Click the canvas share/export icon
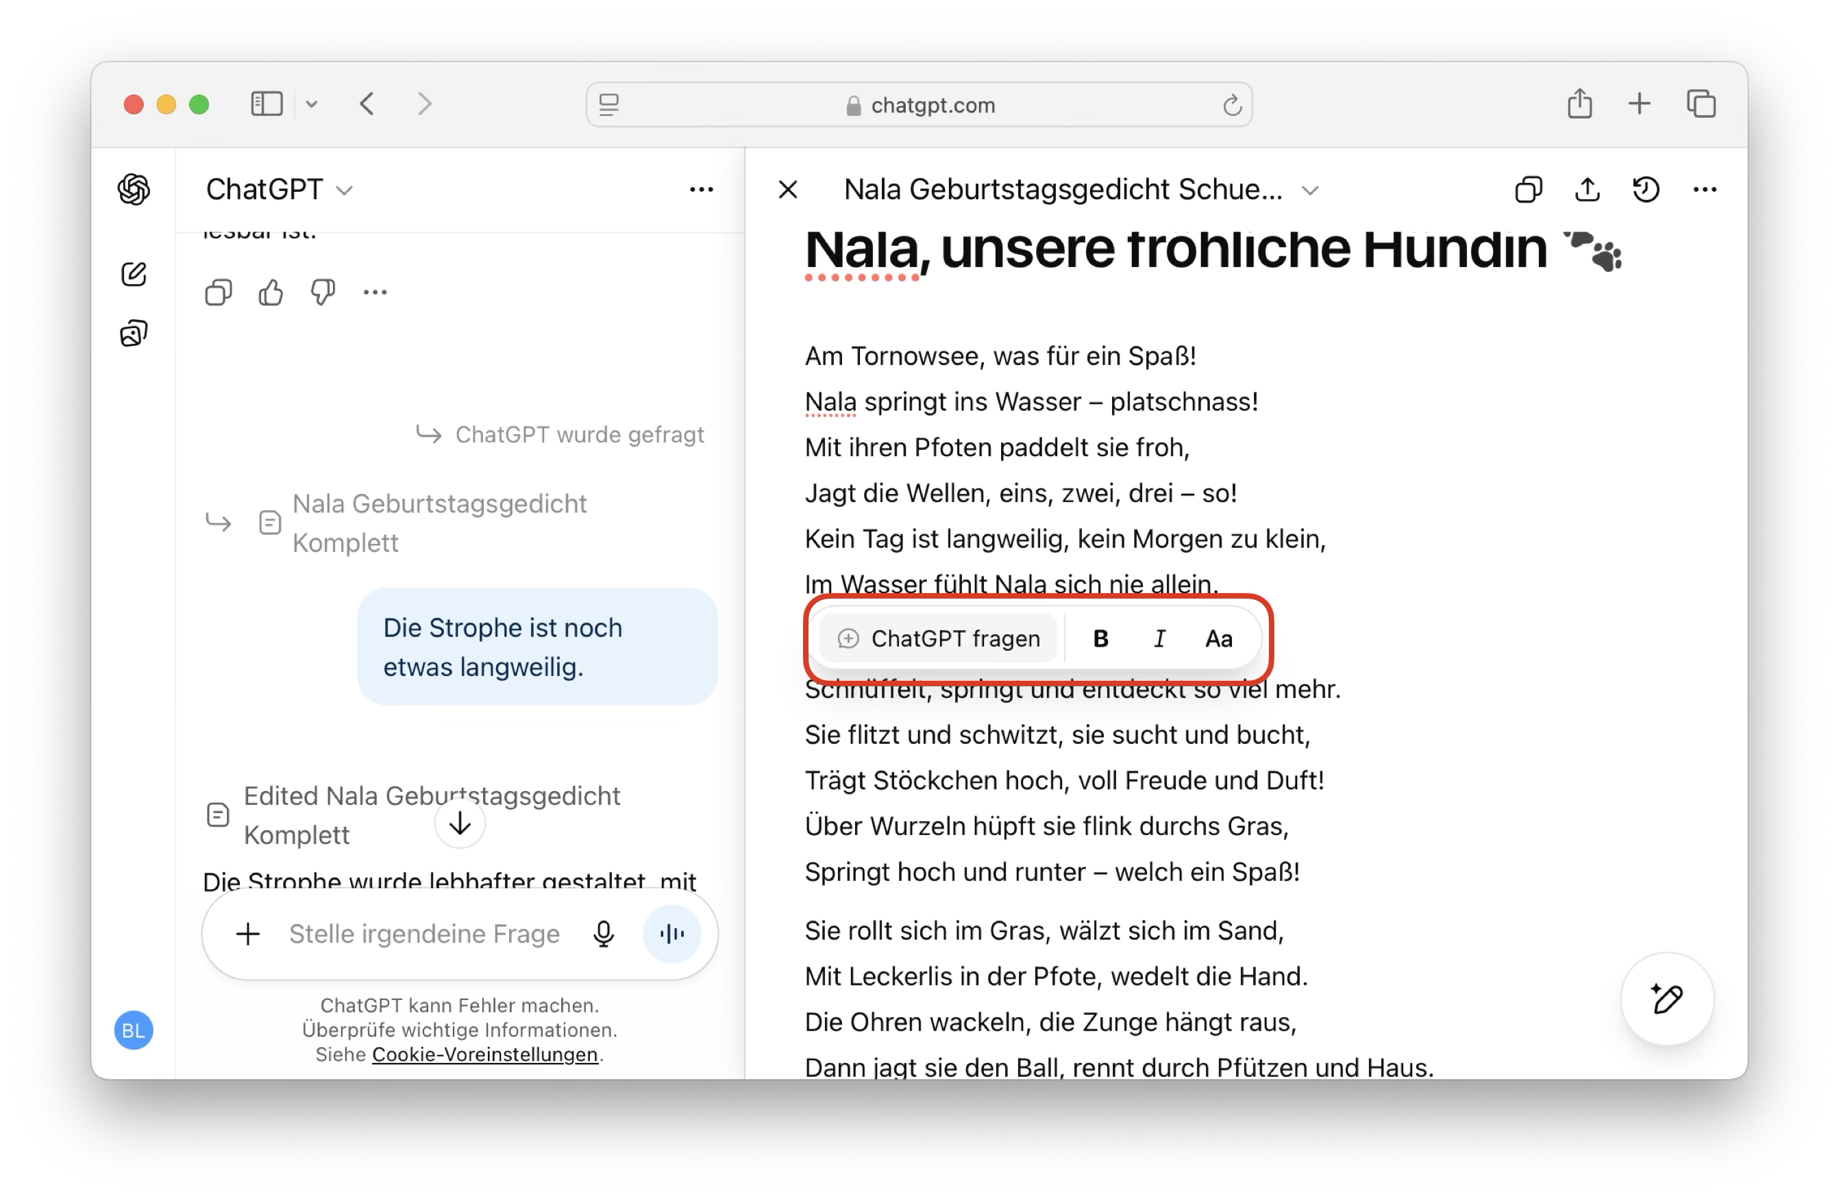The image size is (1839, 1200). pos(1587,189)
